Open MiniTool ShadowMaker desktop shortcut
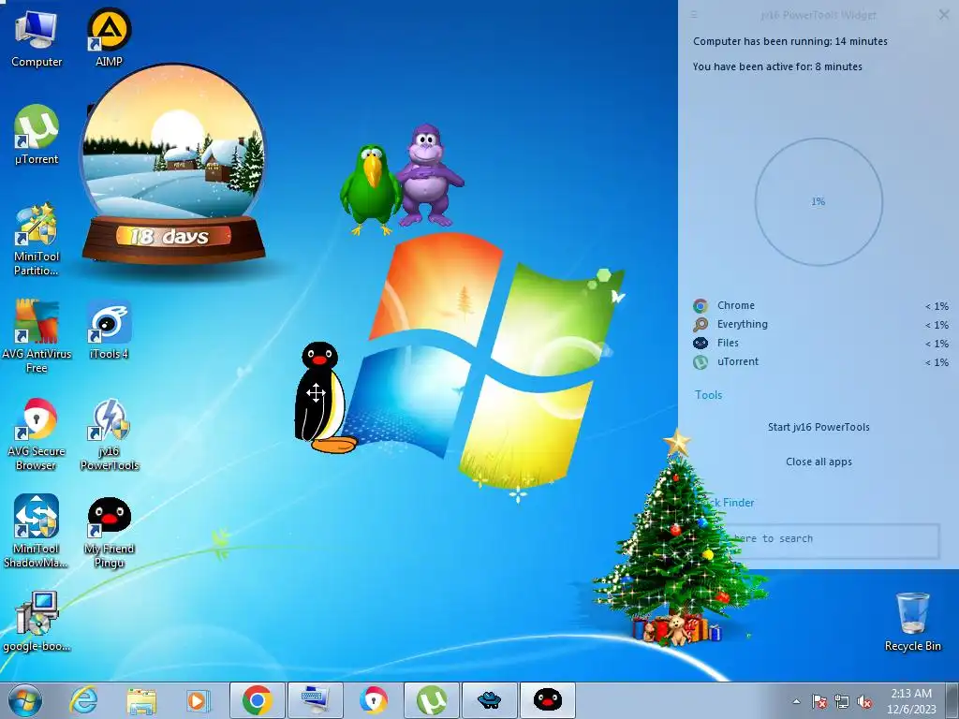Image resolution: width=959 pixels, height=719 pixels. (37, 532)
